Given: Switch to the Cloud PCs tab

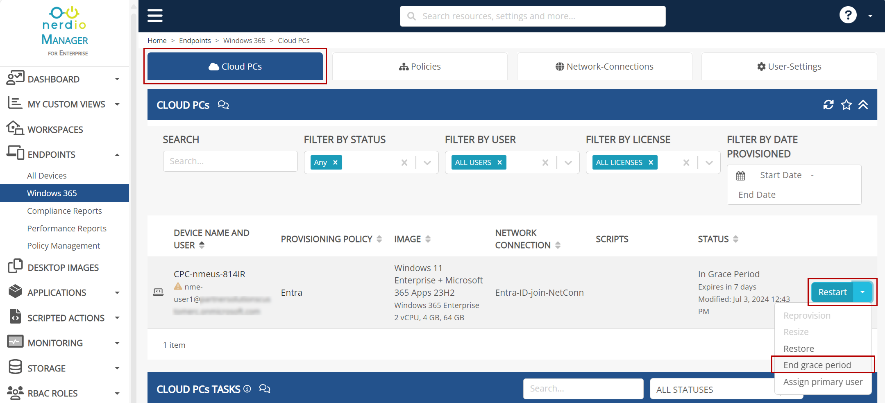Looking at the screenshot, I should (235, 66).
